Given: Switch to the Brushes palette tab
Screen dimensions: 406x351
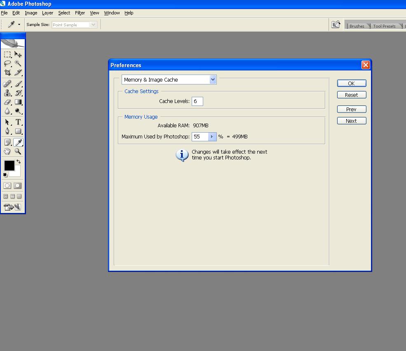Looking at the screenshot, I should pyautogui.click(x=357, y=26).
